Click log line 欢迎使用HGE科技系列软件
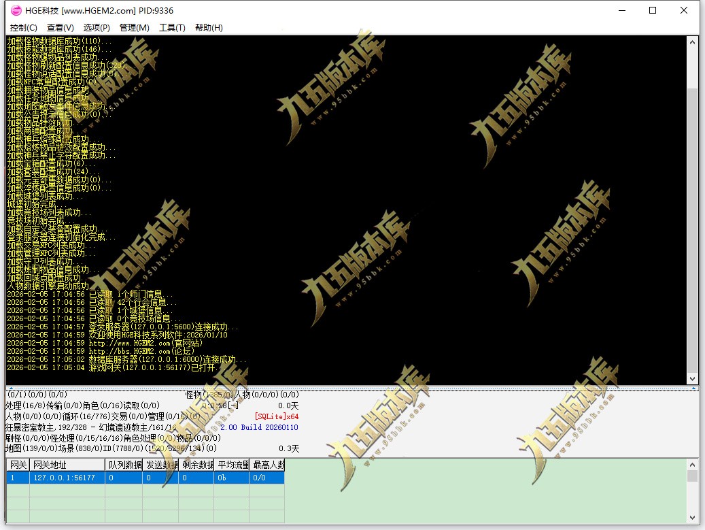Viewport: 705px width, 530px height. pos(118,335)
